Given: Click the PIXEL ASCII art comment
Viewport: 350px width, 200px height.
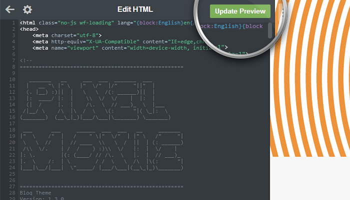Looking at the screenshot, I should pos(95,101).
